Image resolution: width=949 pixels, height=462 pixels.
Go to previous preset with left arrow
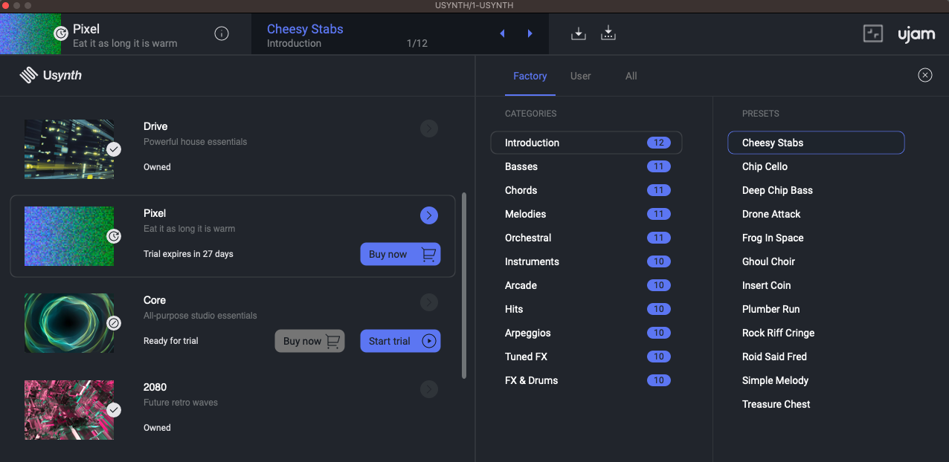point(502,33)
